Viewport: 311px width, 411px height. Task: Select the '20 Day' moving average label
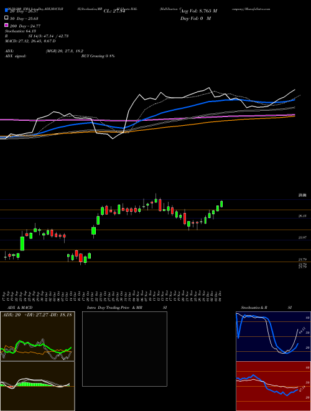pos(25,11)
